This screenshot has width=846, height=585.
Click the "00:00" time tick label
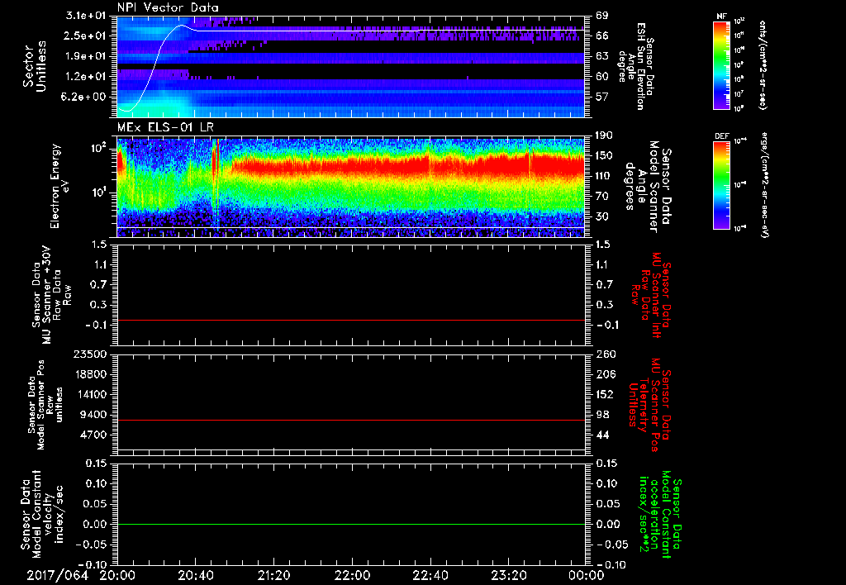[586, 575]
